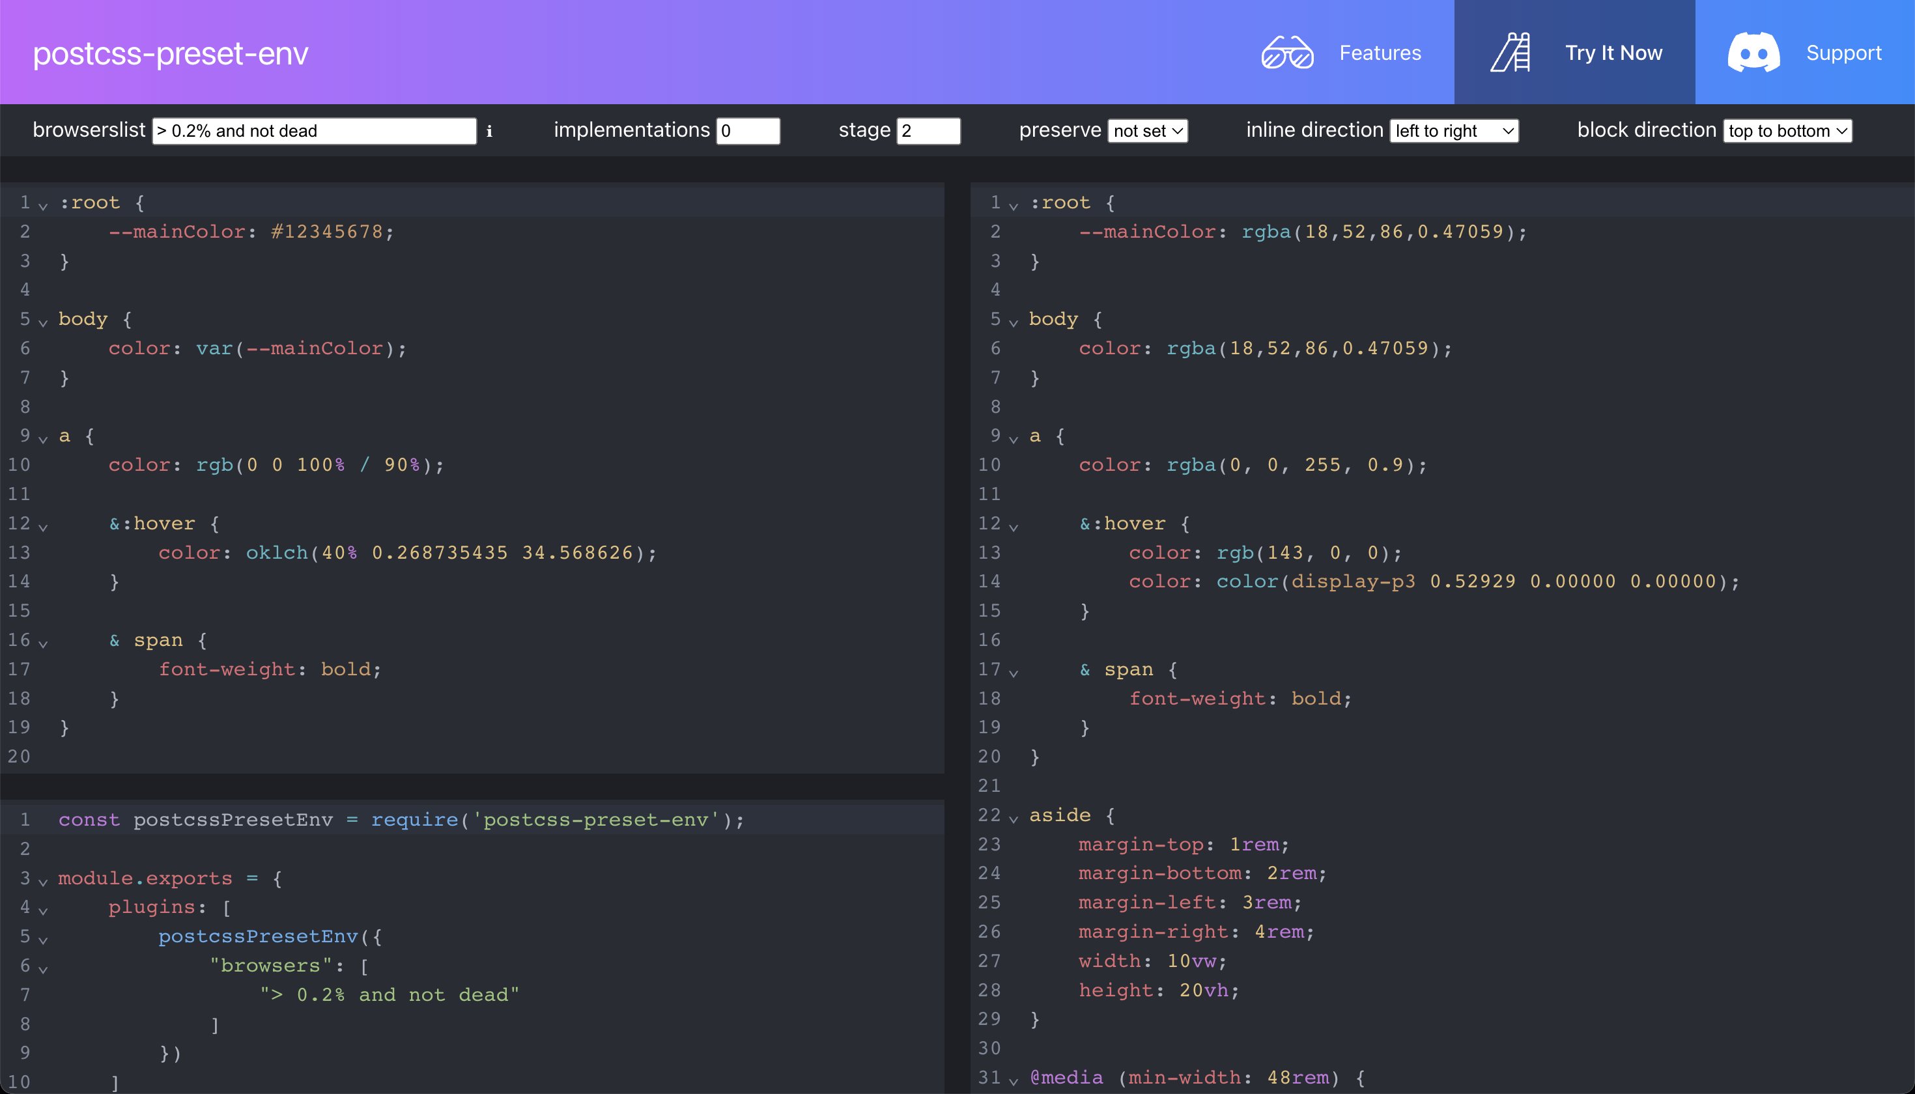Click font-weight: bold in output editor
Image resolution: width=1915 pixels, height=1094 pixels.
tap(1240, 698)
